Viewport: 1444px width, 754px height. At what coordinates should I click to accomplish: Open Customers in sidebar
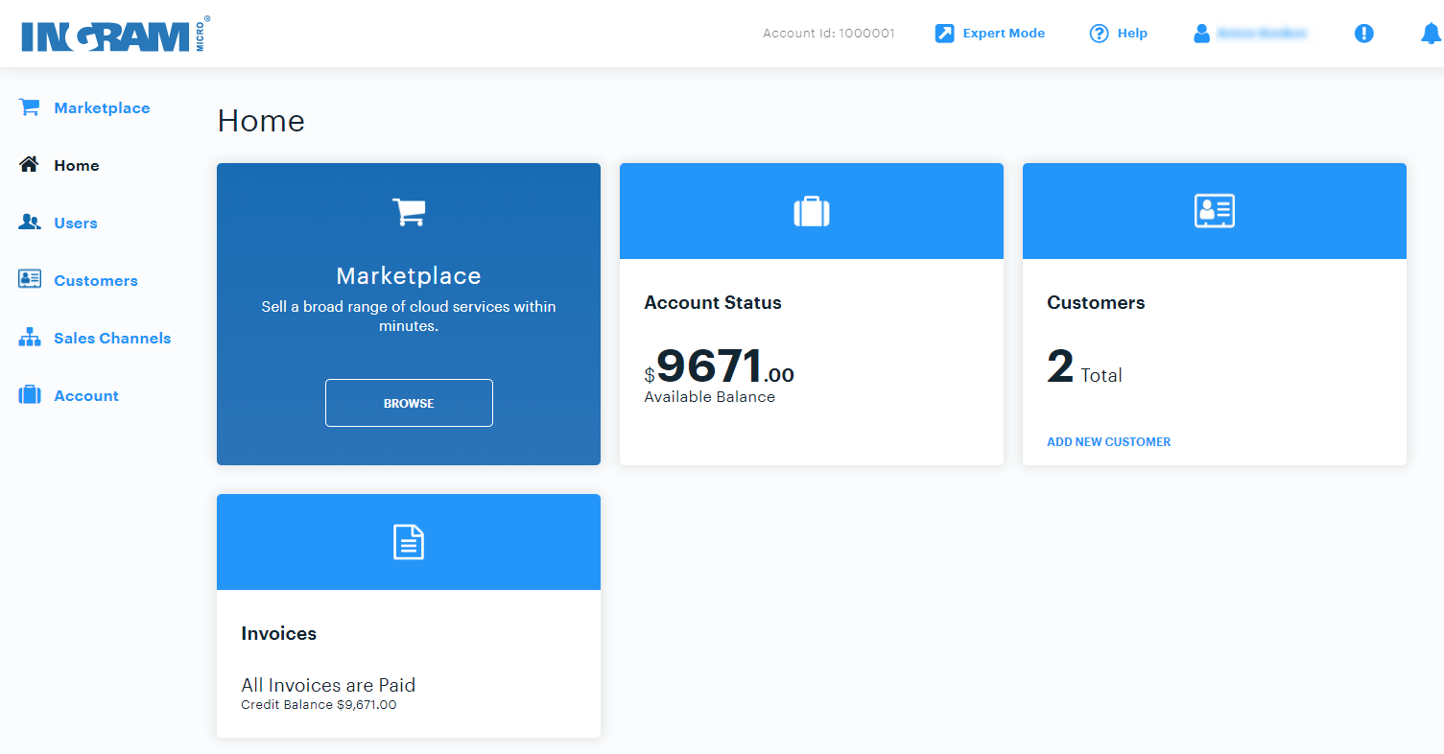pos(96,281)
